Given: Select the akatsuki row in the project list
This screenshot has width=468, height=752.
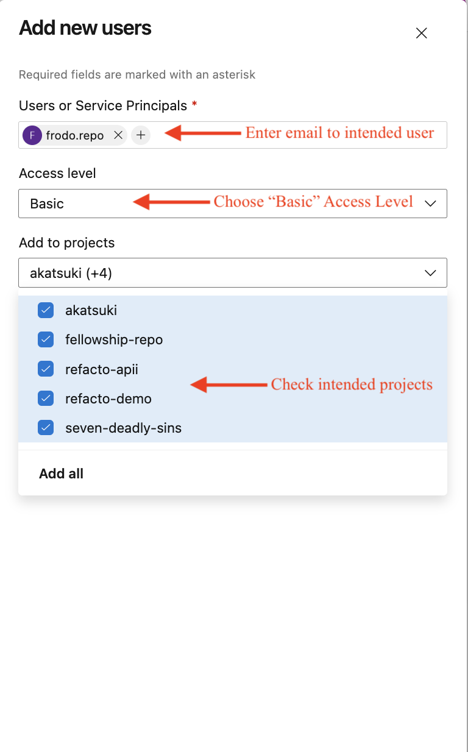Looking at the screenshot, I should 90,310.
